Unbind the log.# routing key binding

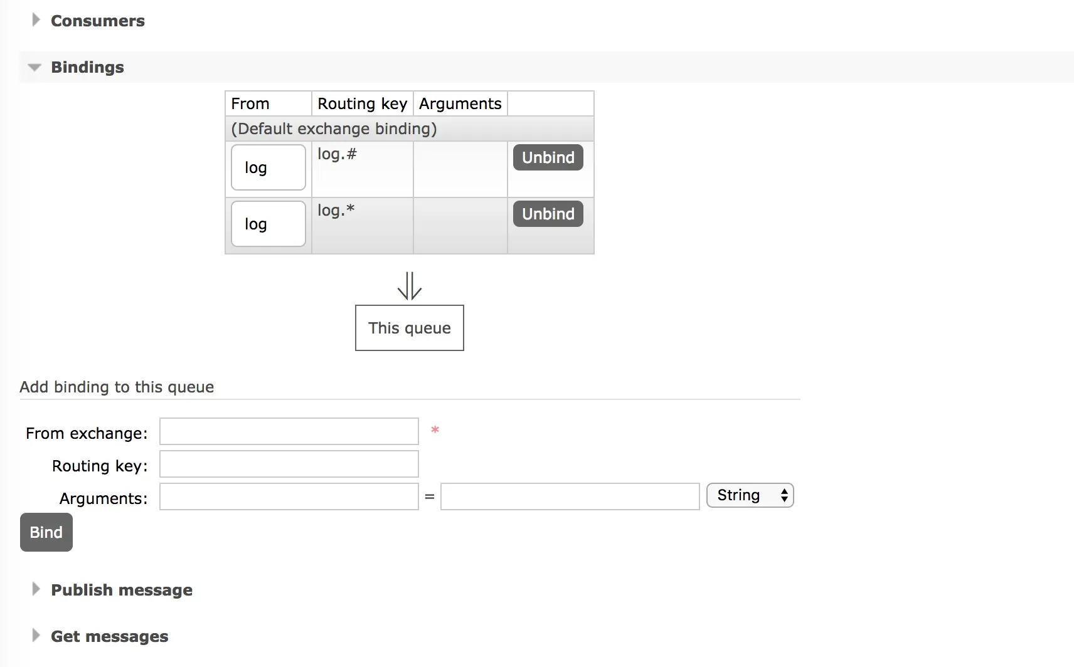pos(548,157)
